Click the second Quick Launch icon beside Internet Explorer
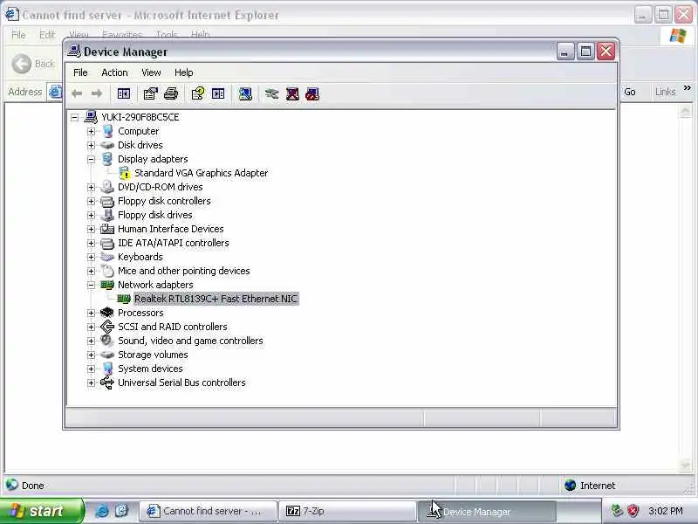This screenshot has height=524, width=698. click(121, 511)
